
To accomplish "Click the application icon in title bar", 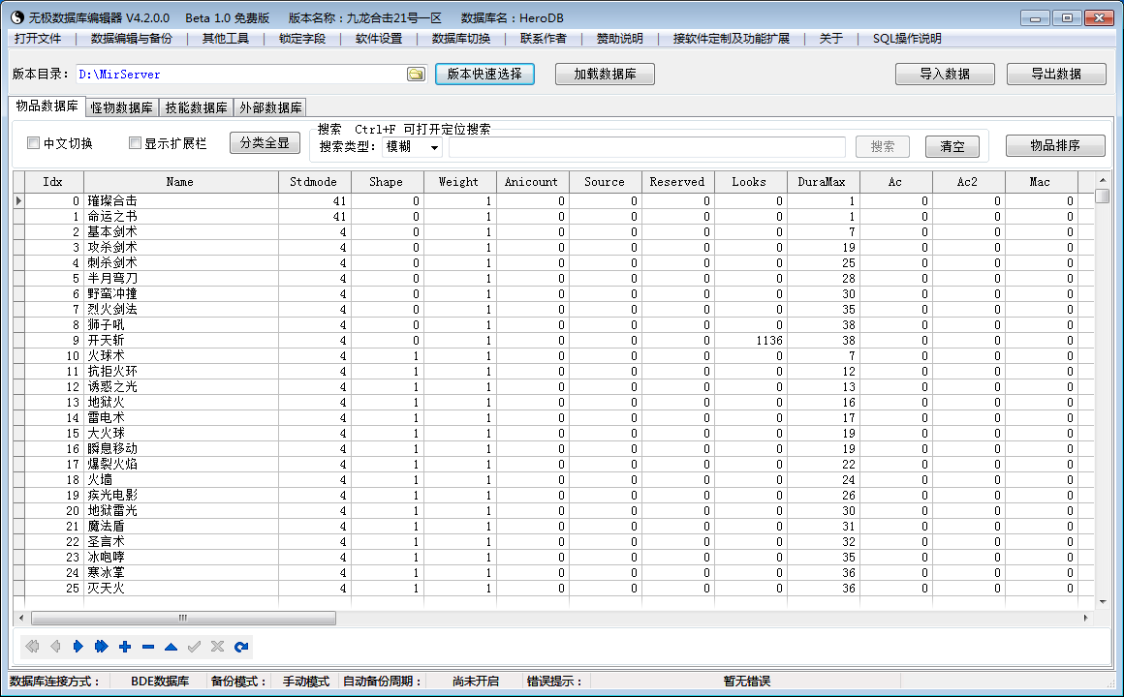I will point(17,17).
